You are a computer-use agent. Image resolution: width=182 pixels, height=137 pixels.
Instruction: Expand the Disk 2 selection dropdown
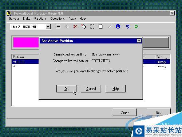[48, 27]
